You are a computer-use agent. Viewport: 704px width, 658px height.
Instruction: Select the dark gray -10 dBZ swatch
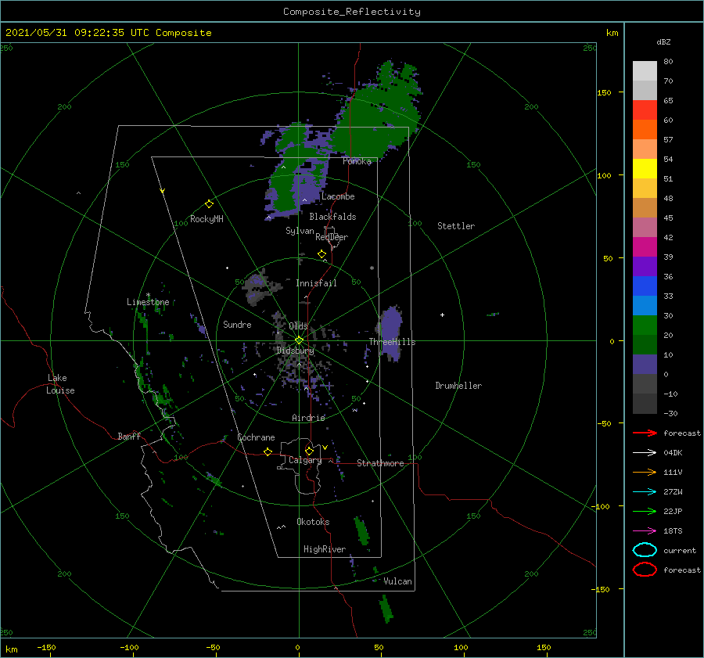(645, 403)
